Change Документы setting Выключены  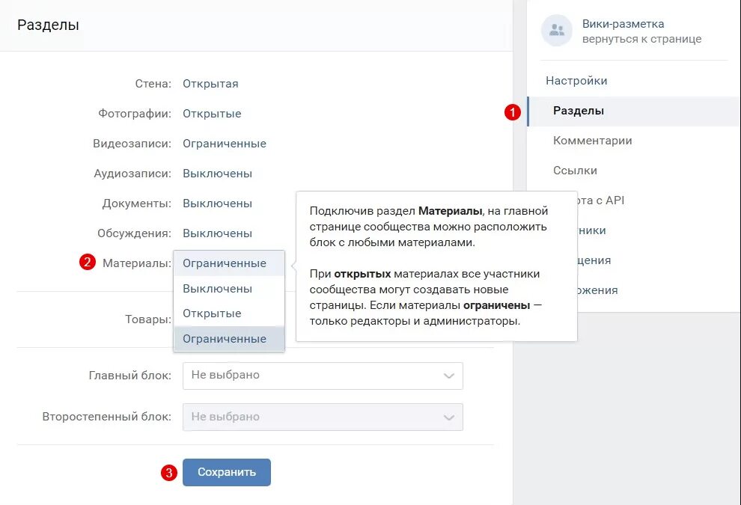(217, 203)
